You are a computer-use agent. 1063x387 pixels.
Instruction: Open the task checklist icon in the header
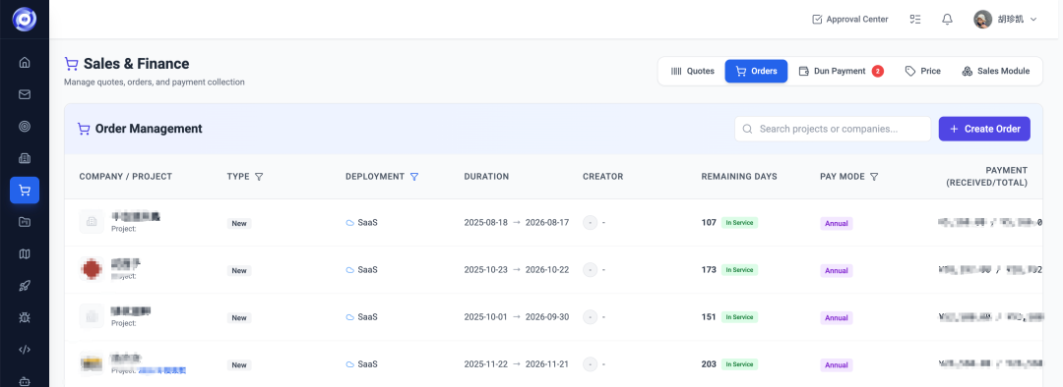(x=915, y=19)
